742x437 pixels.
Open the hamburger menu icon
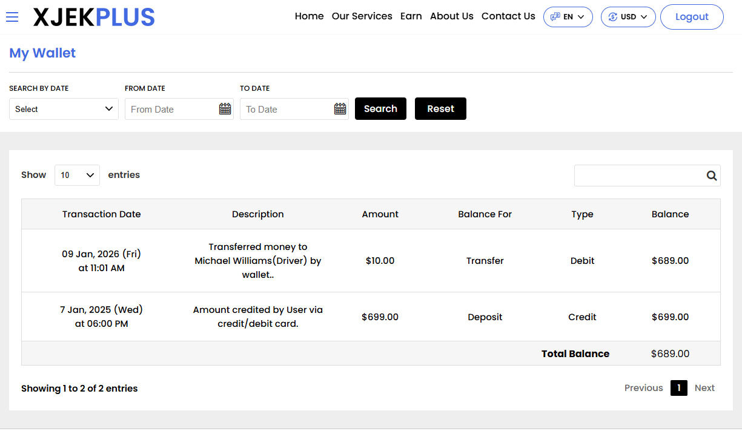coord(12,17)
